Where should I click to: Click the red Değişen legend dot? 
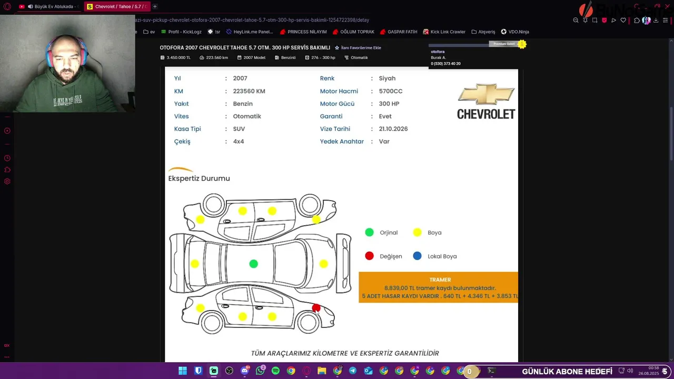coord(369,256)
